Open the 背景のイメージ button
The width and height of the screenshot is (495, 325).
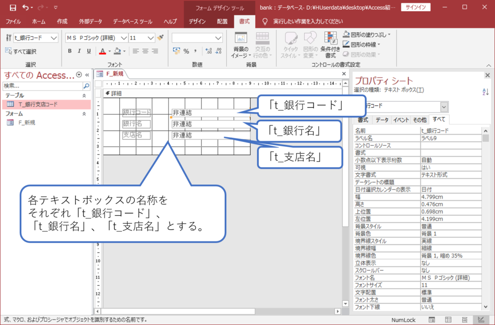[241, 45]
